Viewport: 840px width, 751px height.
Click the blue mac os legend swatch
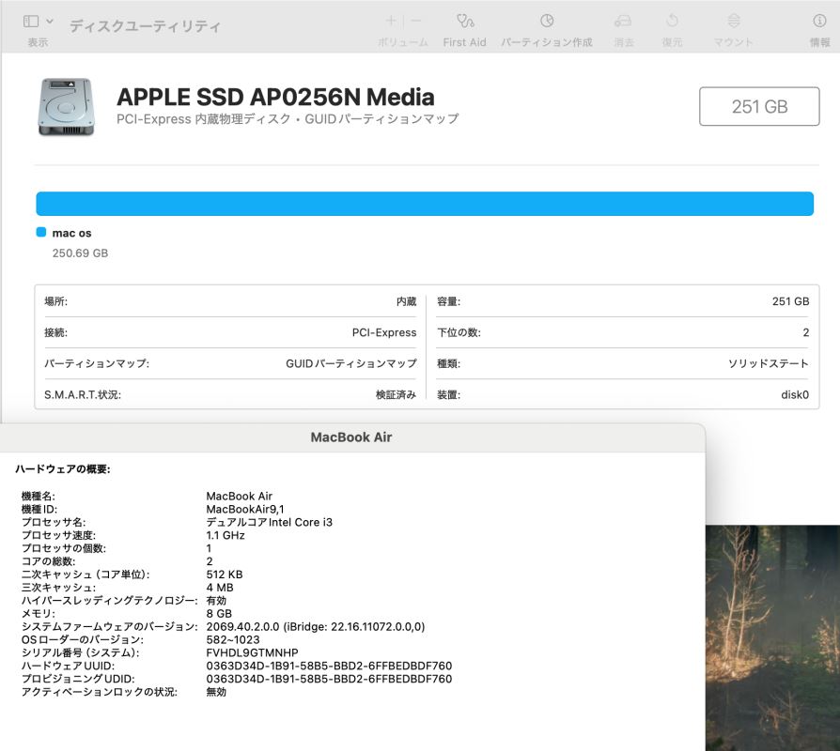click(41, 232)
